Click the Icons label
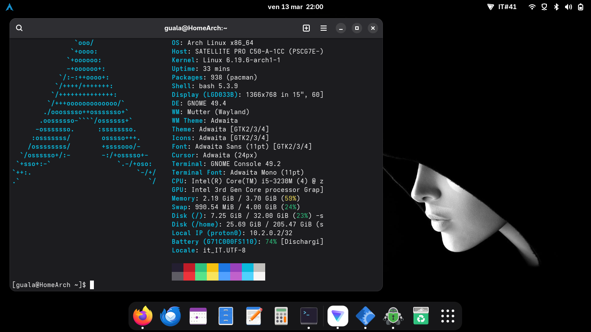 tap(181, 138)
